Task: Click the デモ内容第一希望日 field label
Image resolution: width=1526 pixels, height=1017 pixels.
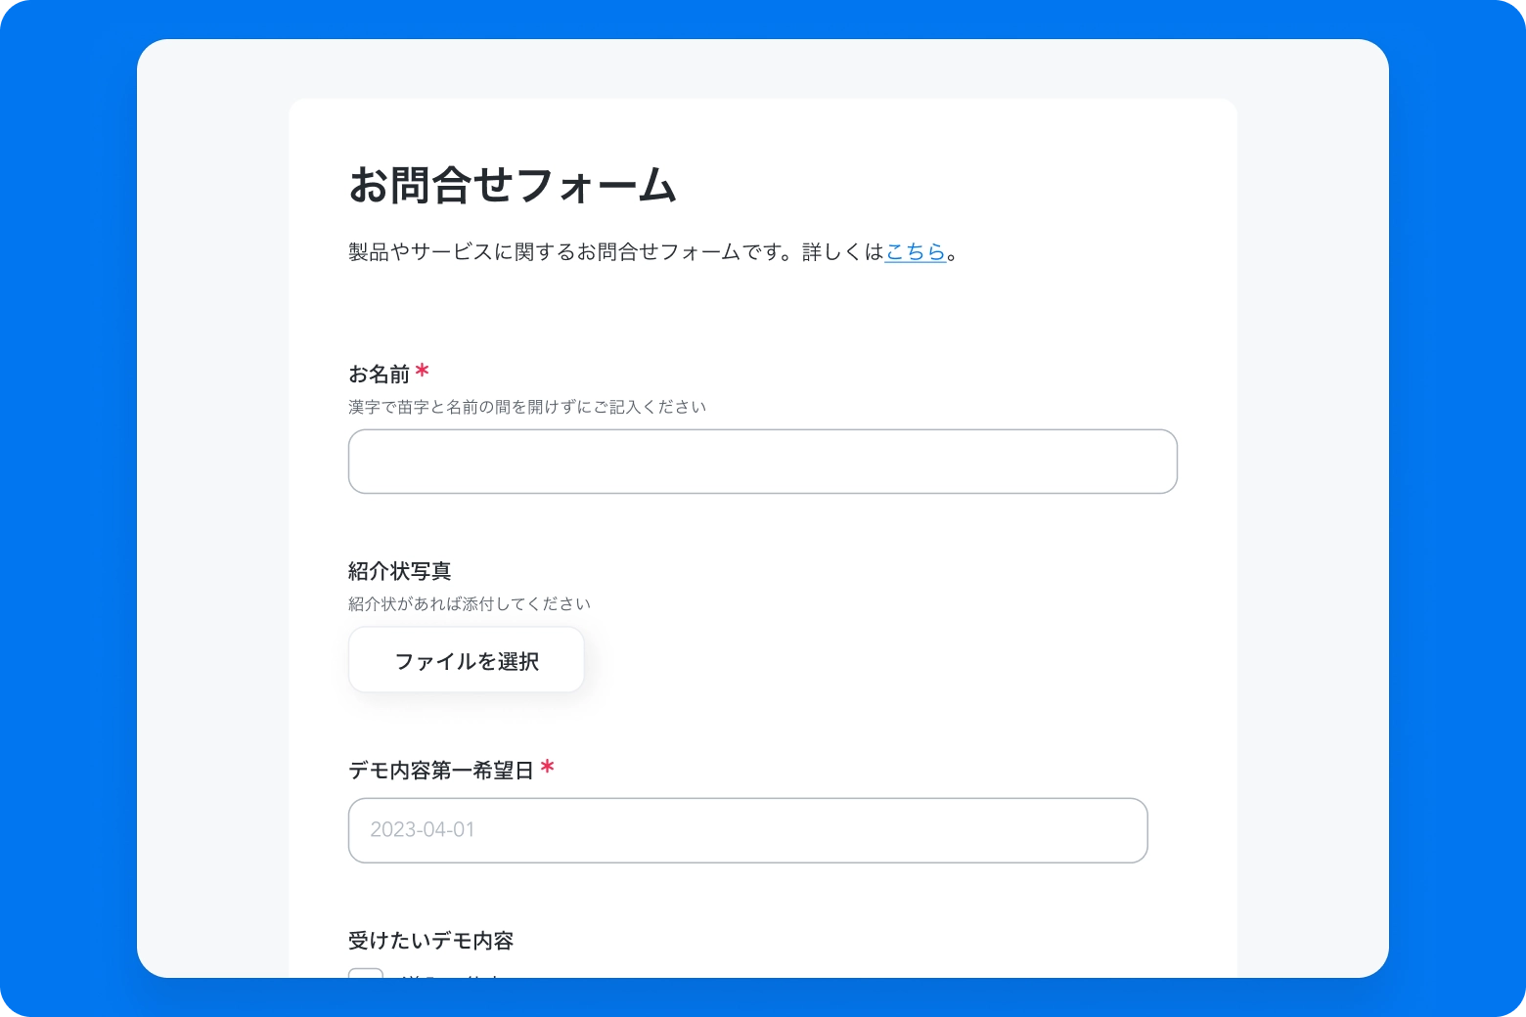Action: [x=440, y=771]
